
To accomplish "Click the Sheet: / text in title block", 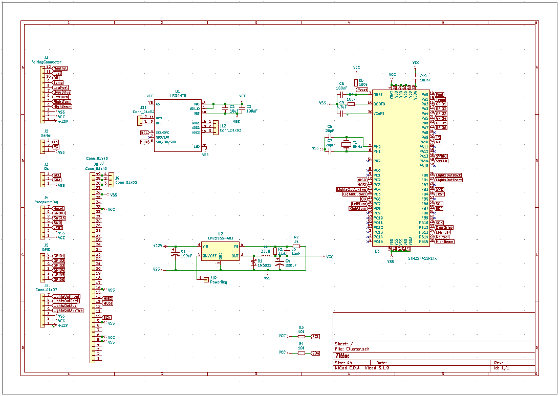I will pyautogui.click(x=344, y=344).
